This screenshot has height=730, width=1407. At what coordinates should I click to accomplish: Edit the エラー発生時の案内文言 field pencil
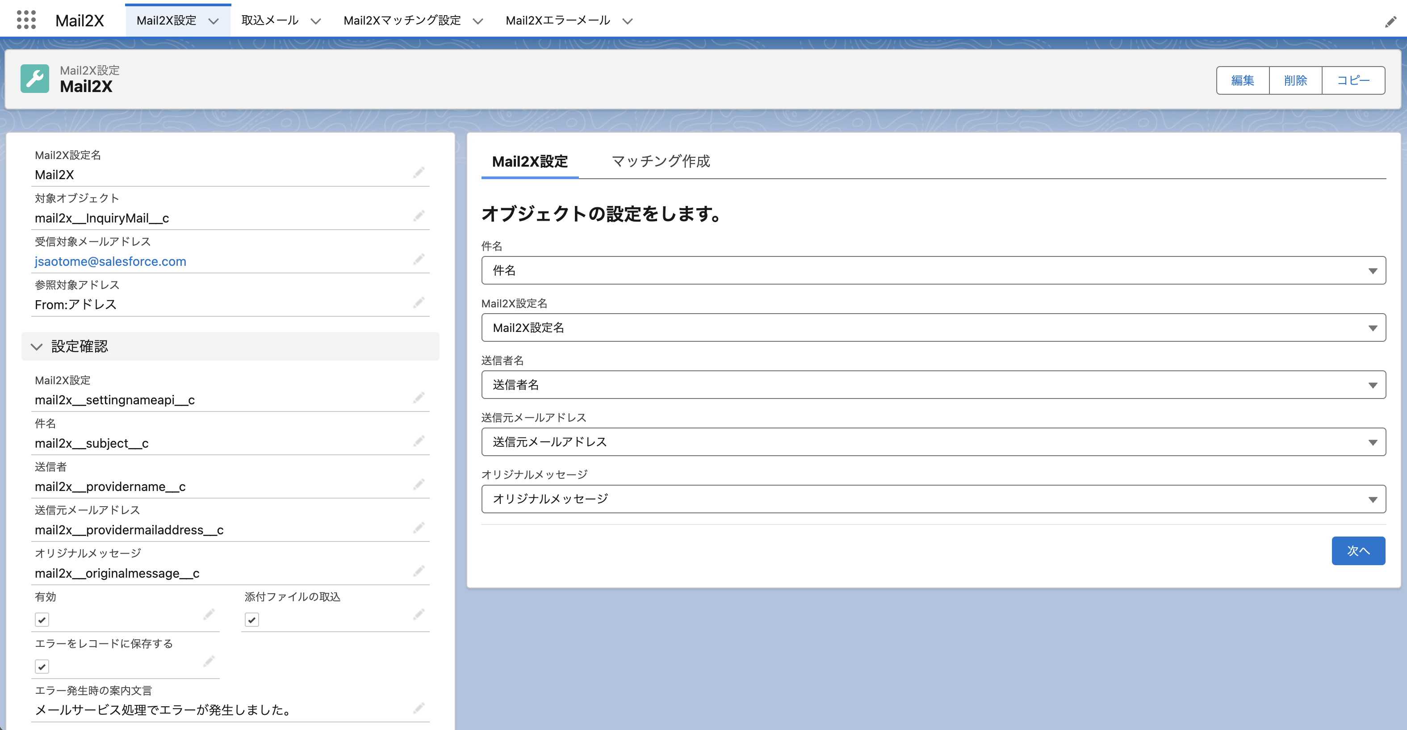pyautogui.click(x=419, y=708)
